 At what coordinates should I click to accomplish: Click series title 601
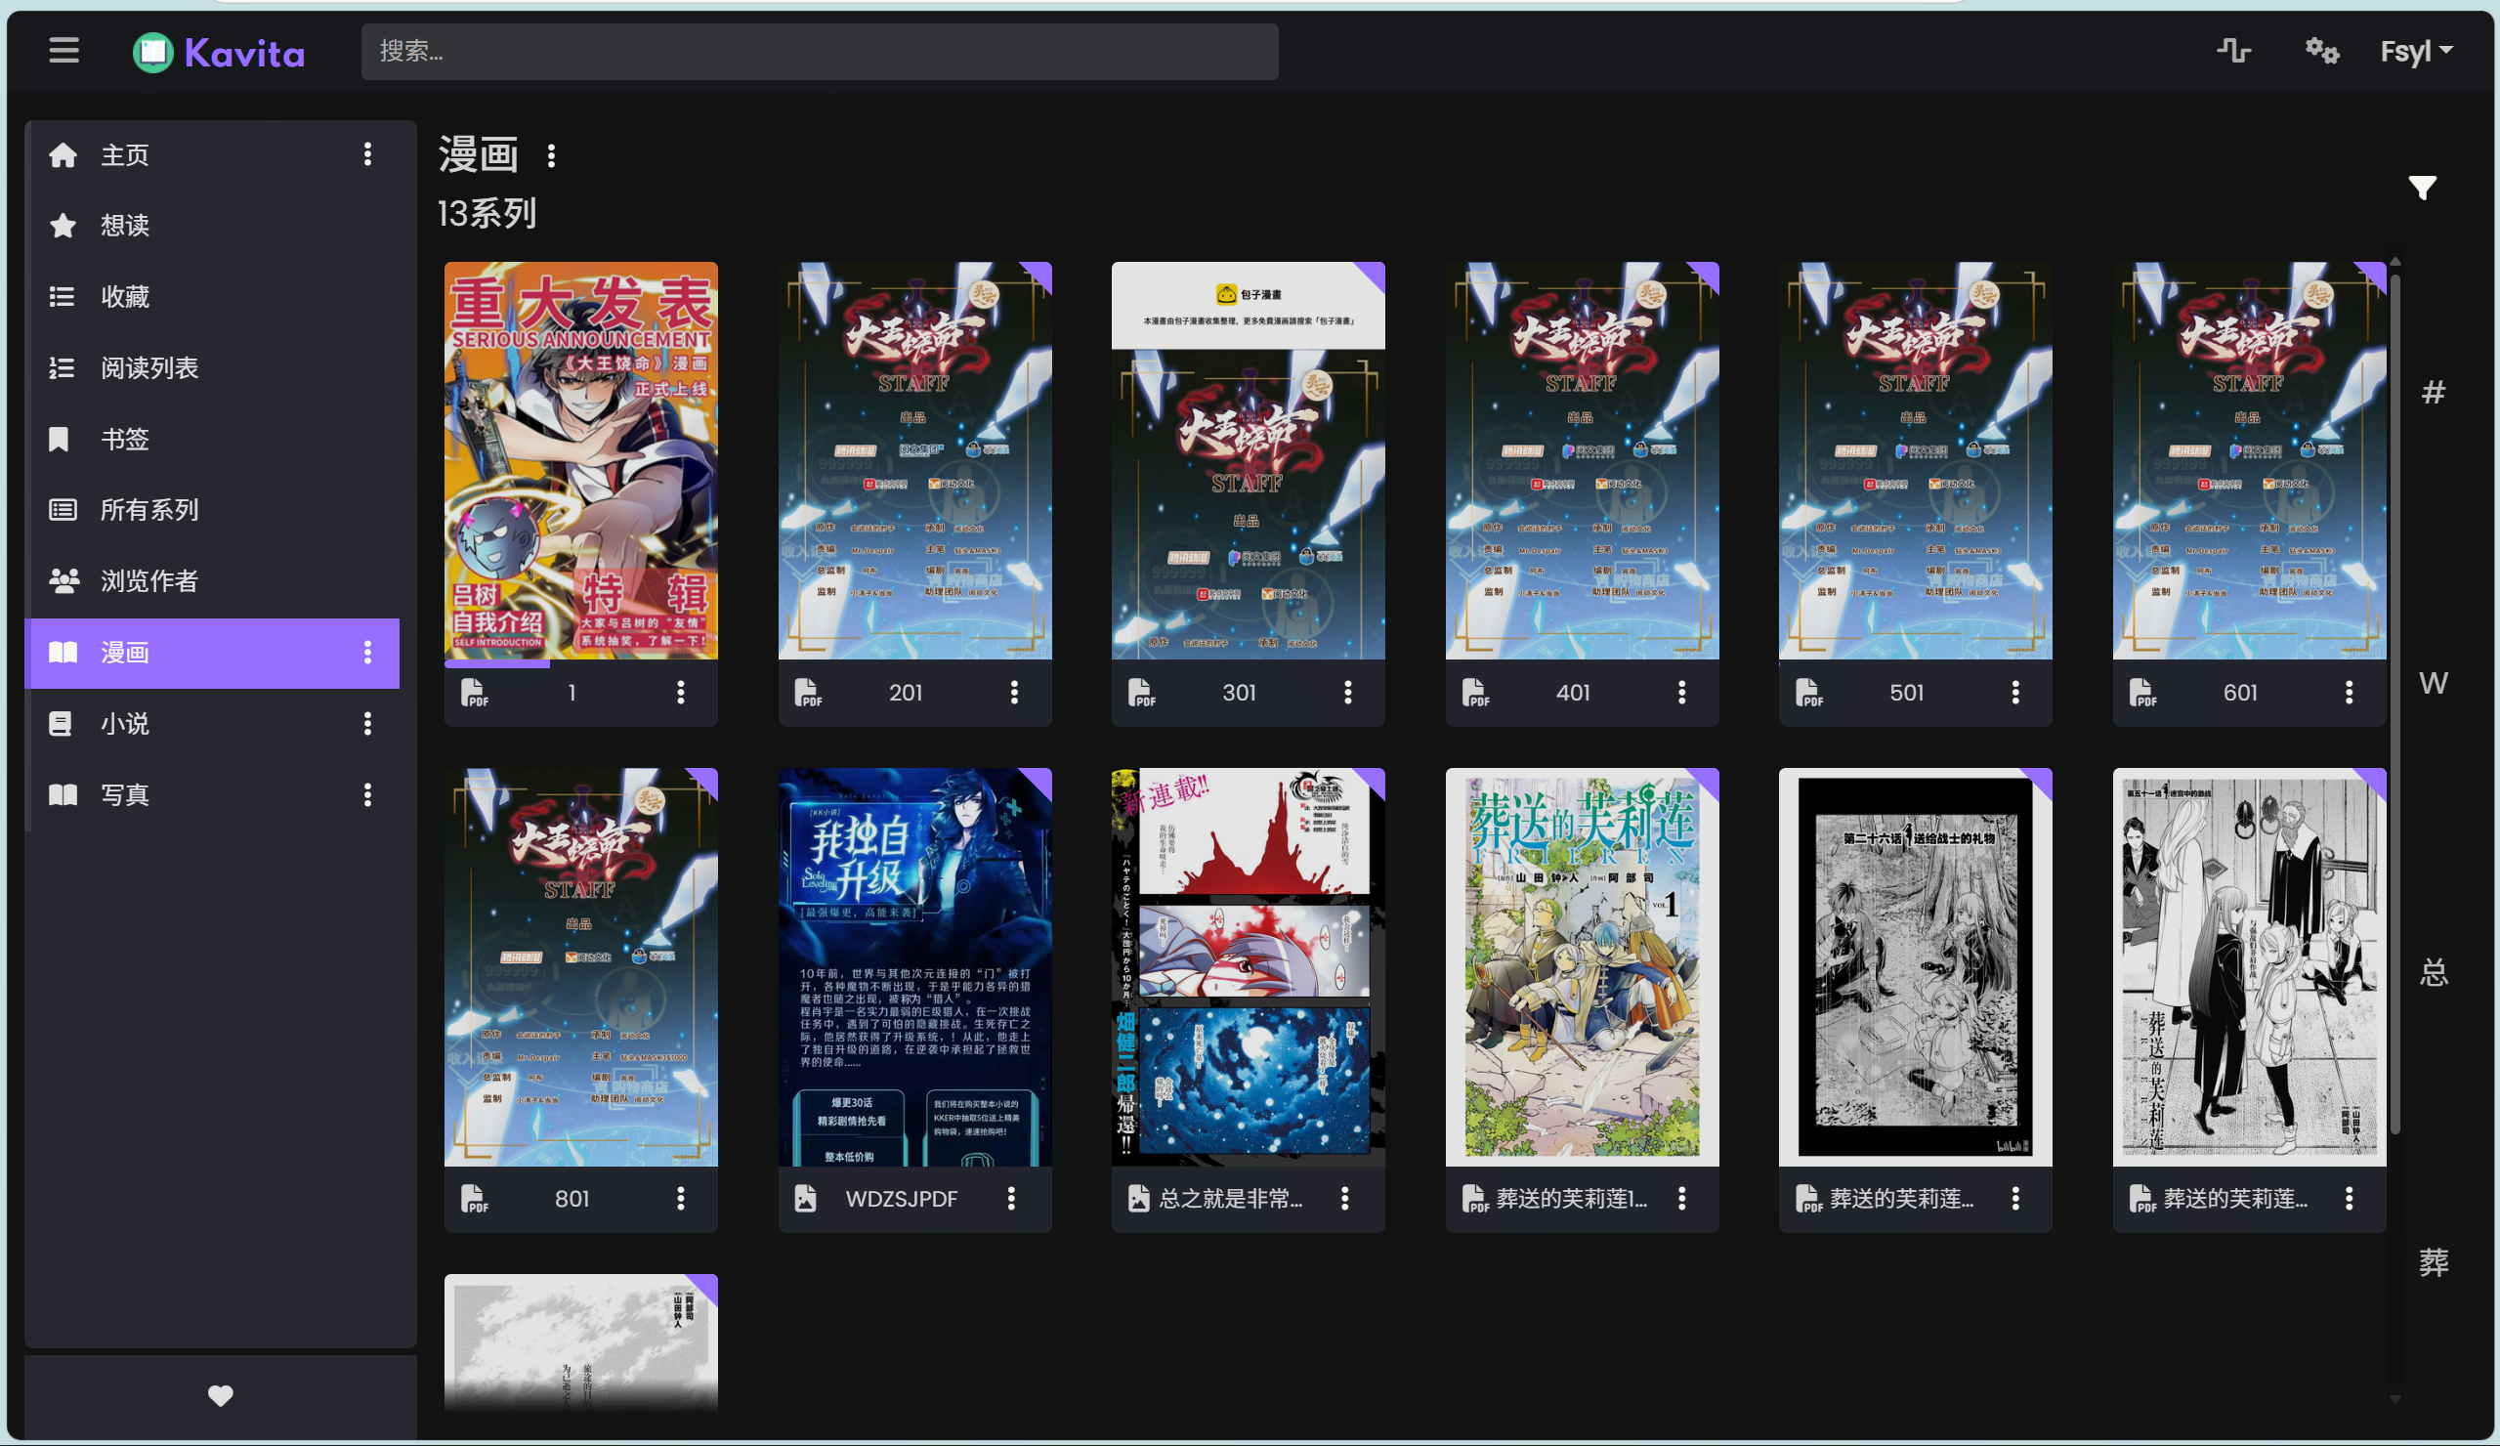[2240, 693]
